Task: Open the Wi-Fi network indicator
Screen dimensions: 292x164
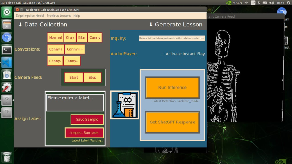Action: coord(246,3)
